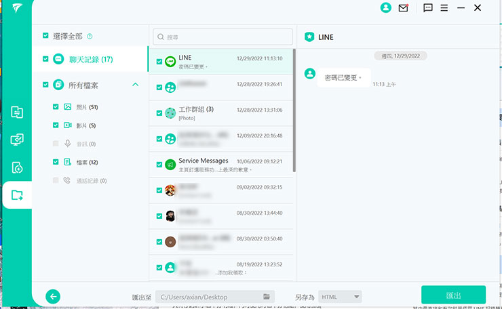Click the LINE shield star header icon
The image size is (502, 309).
coord(309,37)
